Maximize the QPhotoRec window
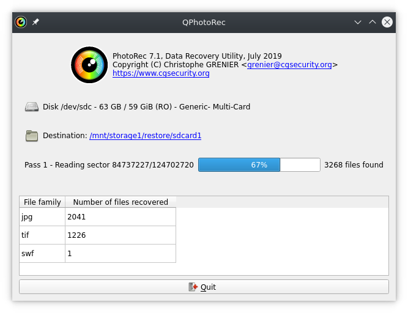Screen dimensions: 408x313 (x=373, y=22)
